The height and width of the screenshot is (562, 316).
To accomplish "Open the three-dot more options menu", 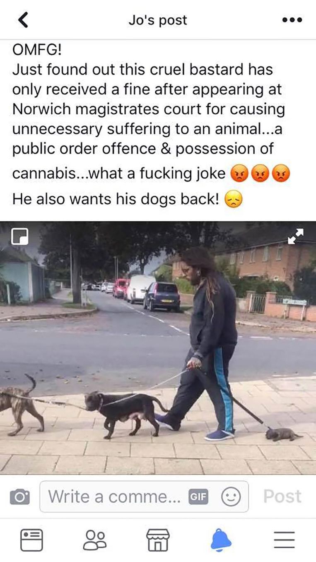I will 292,20.
